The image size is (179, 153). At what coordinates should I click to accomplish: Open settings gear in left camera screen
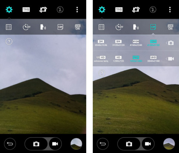click(x=9, y=9)
